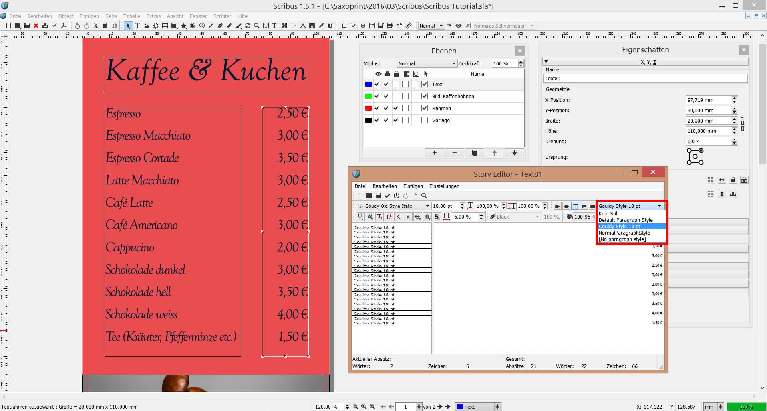Open the Zoom magnifier tool
The width and height of the screenshot is (767, 411).
(256, 26)
